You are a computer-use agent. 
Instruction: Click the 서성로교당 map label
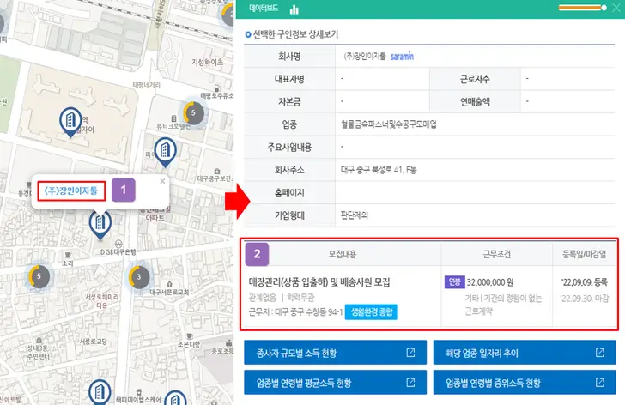coord(93,342)
